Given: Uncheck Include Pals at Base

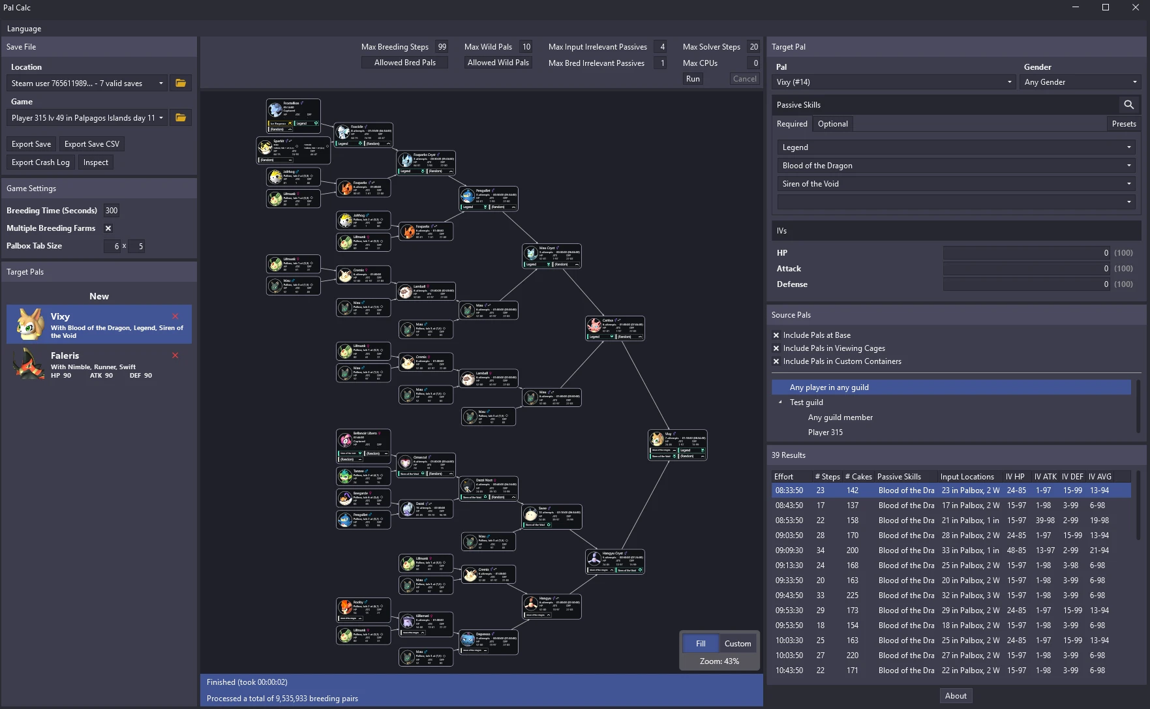Looking at the screenshot, I should pyautogui.click(x=776, y=335).
